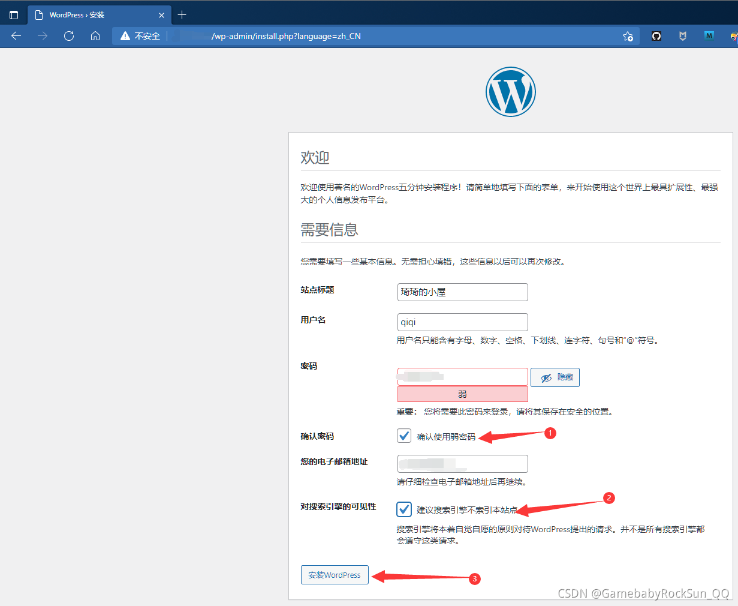Screen dimensions: 738x606
Task: Click the 用户名 label
Action: click(x=313, y=320)
